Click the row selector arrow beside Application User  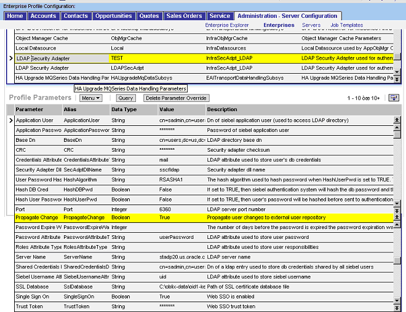(10, 120)
